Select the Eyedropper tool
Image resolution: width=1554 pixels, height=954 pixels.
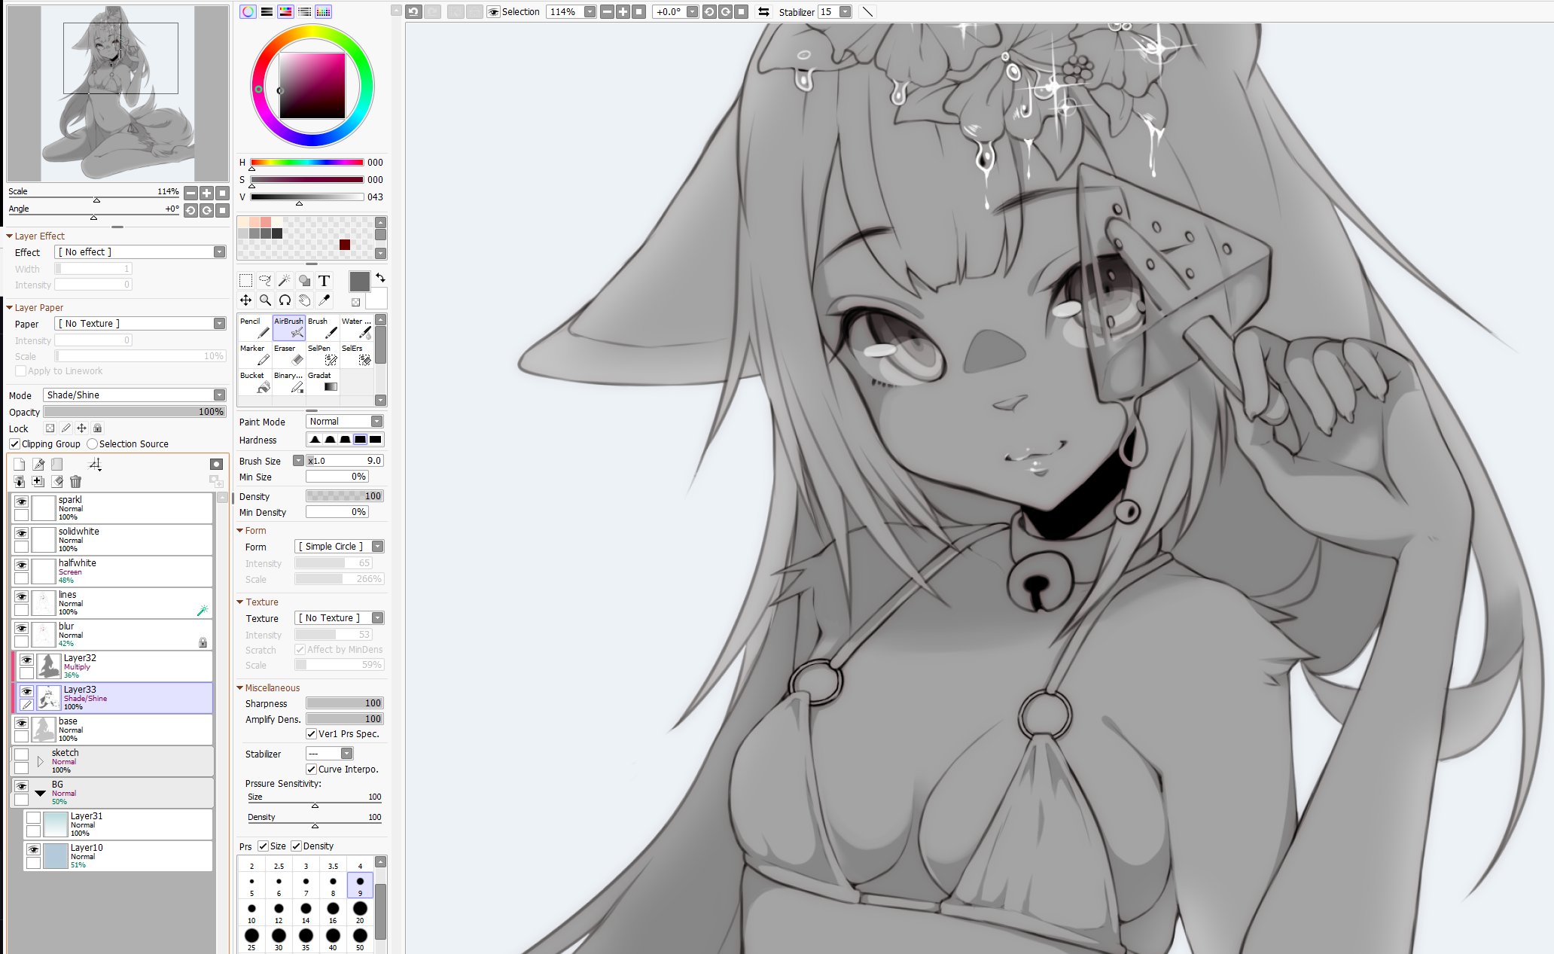pyautogui.click(x=324, y=300)
